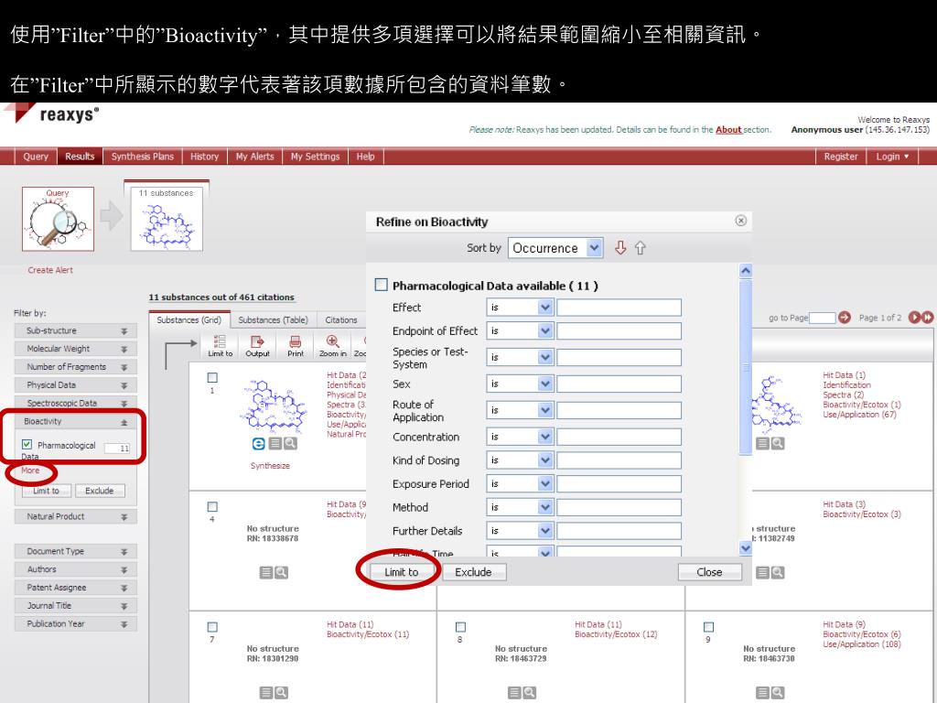Open the History menu
Screen dimensions: 937x703
coord(204,156)
